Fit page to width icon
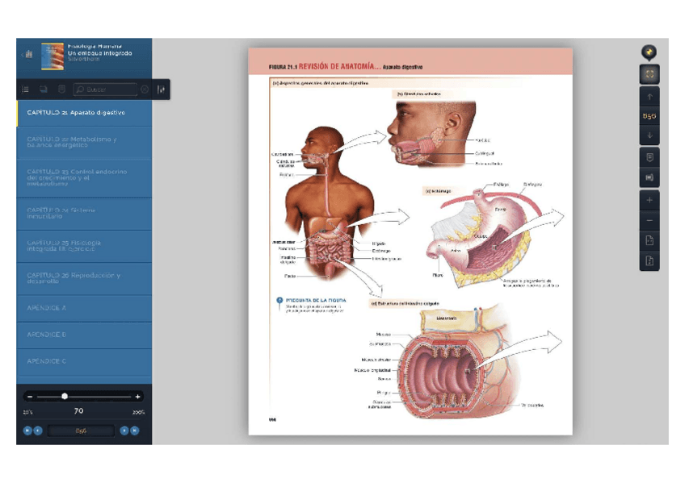The width and height of the screenshot is (685, 483). (x=649, y=240)
